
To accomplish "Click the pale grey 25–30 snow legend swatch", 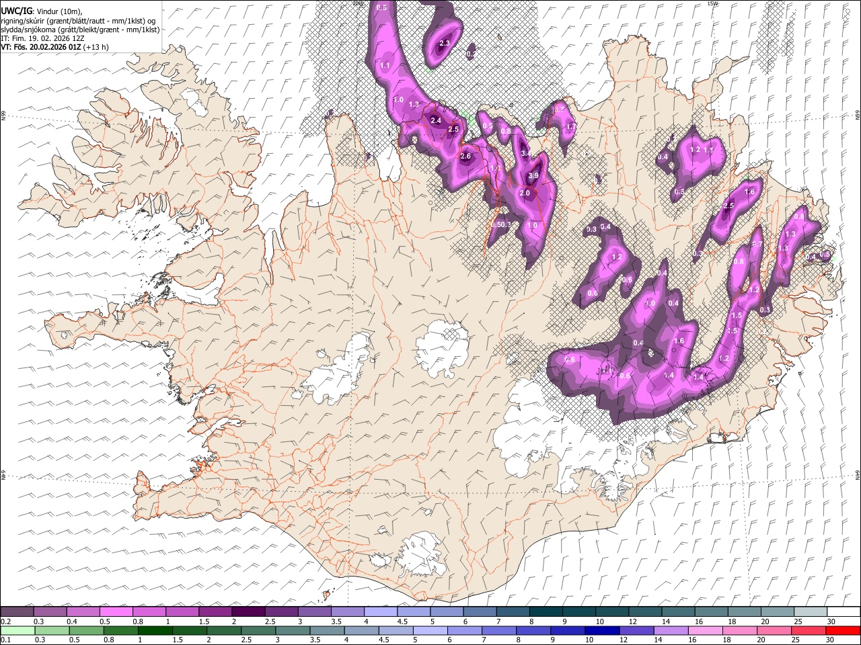I will coord(811,612).
